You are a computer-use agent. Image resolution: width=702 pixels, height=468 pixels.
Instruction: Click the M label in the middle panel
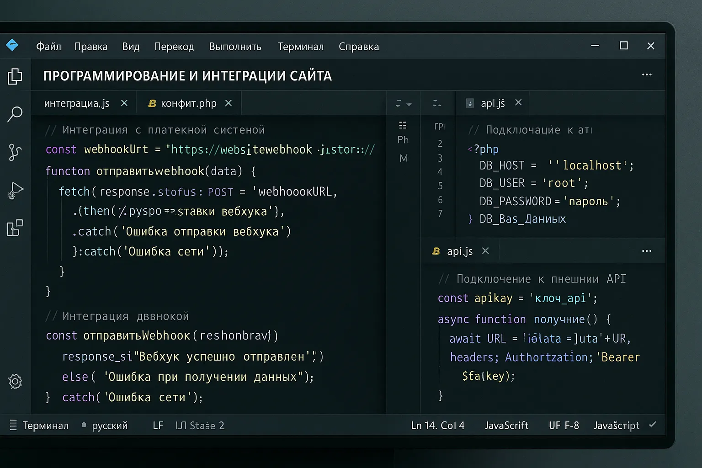click(x=404, y=158)
